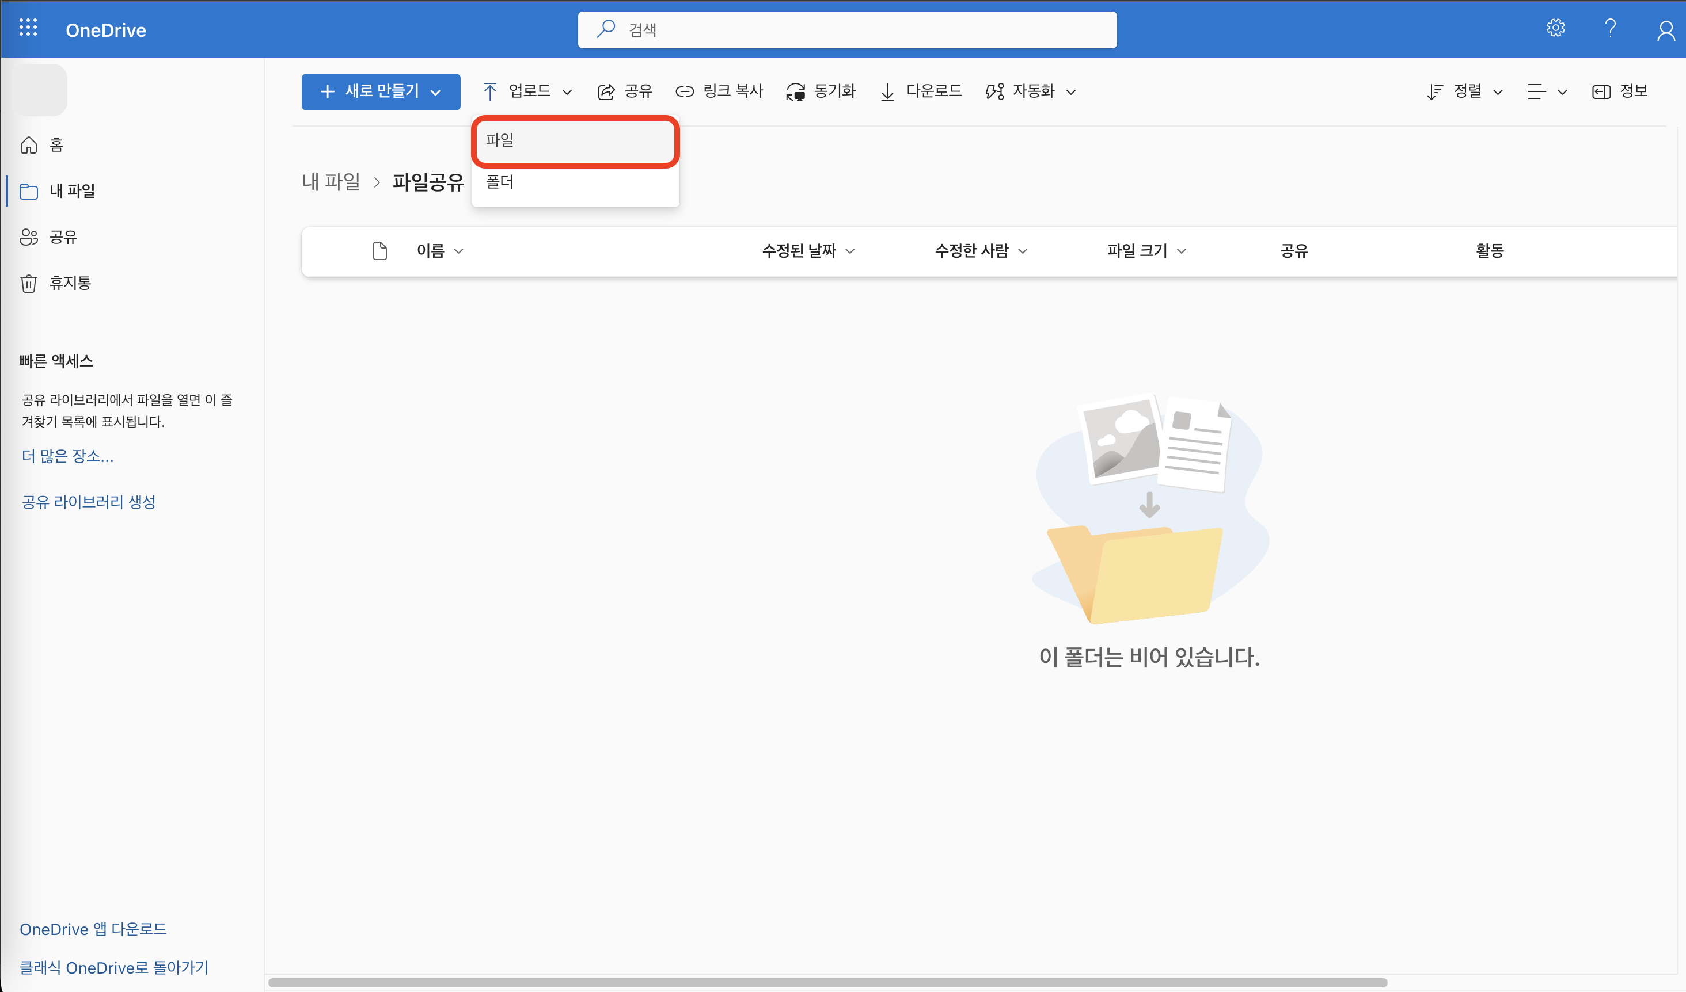Click the 검색 search field
The image size is (1686, 992).
point(847,30)
